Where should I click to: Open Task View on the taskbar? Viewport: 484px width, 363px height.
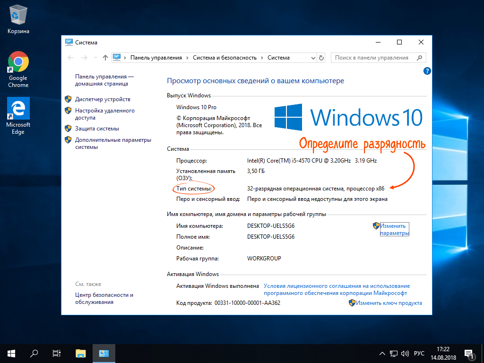point(57,354)
